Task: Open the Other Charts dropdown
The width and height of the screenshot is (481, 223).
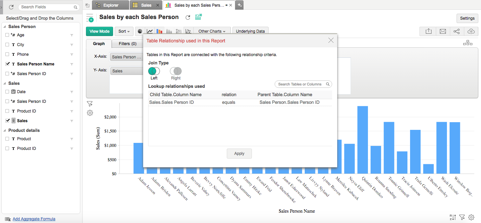Action: 212,31
